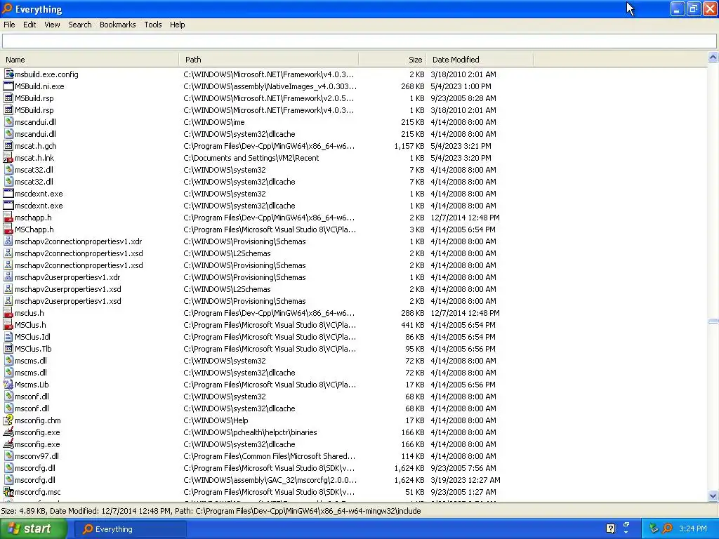Open the Help menu
Image resolution: width=719 pixels, height=539 pixels.
(x=177, y=25)
